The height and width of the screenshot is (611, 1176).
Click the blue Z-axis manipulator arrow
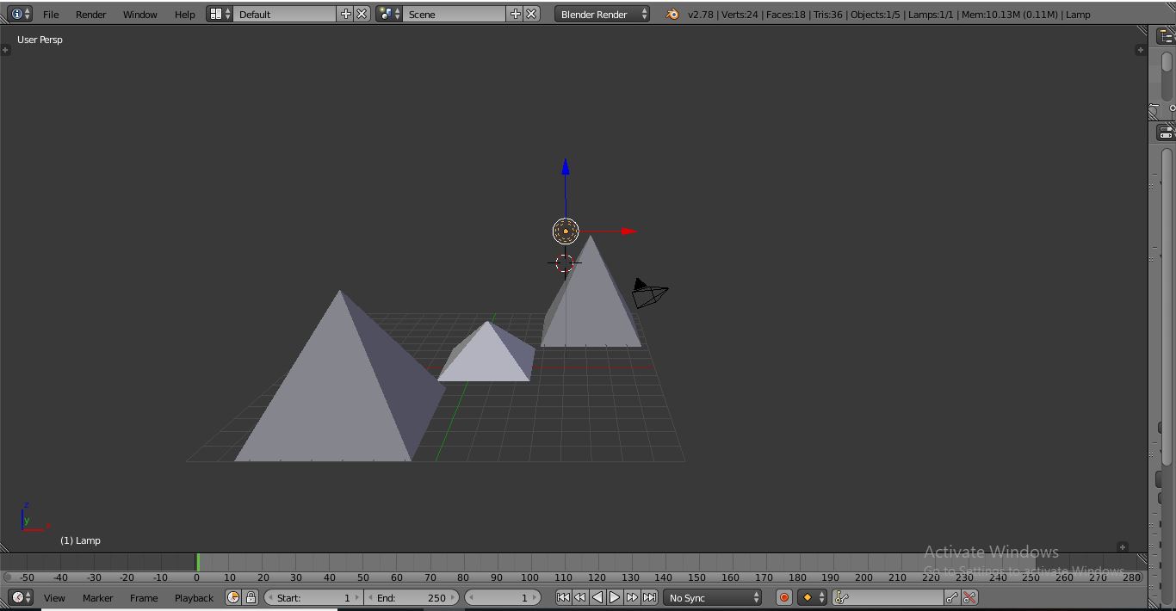[x=566, y=168]
